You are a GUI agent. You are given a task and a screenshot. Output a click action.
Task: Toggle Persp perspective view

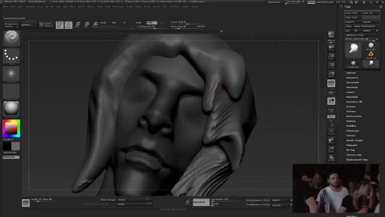[331, 83]
